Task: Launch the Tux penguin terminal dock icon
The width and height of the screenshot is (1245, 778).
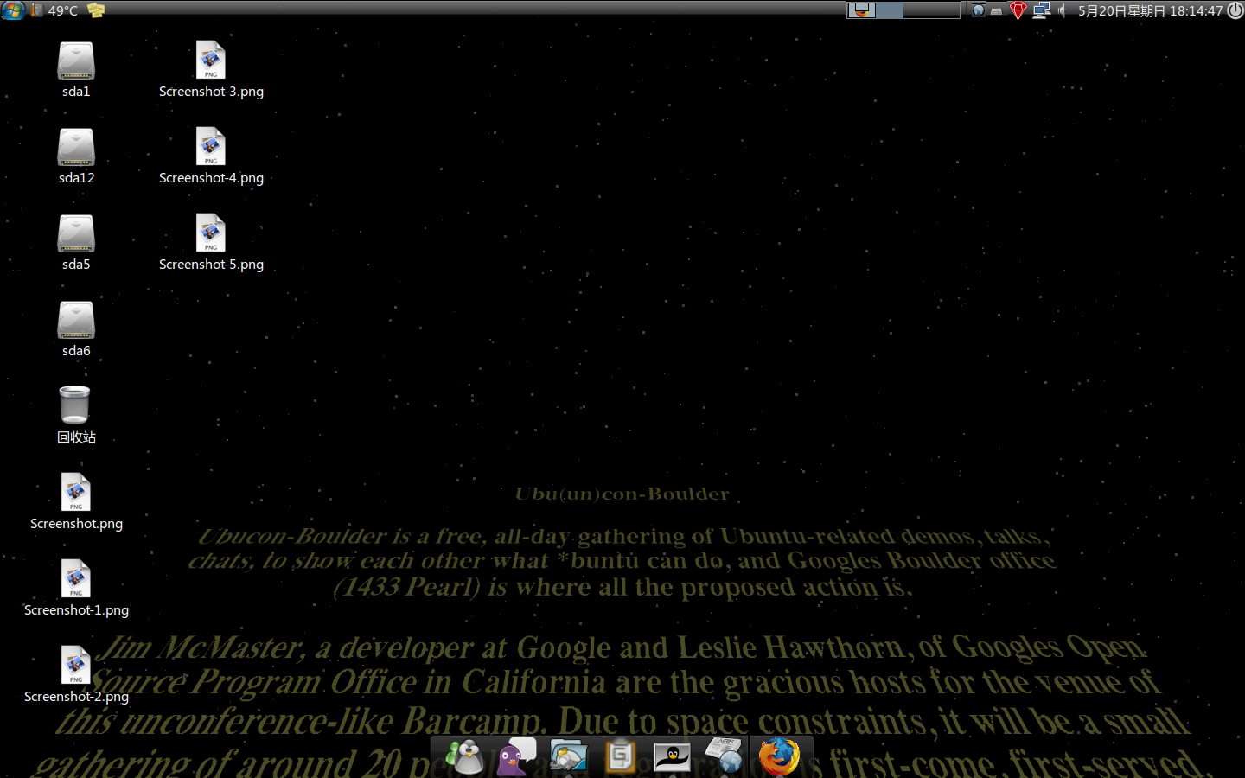Action: (x=672, y=756)
